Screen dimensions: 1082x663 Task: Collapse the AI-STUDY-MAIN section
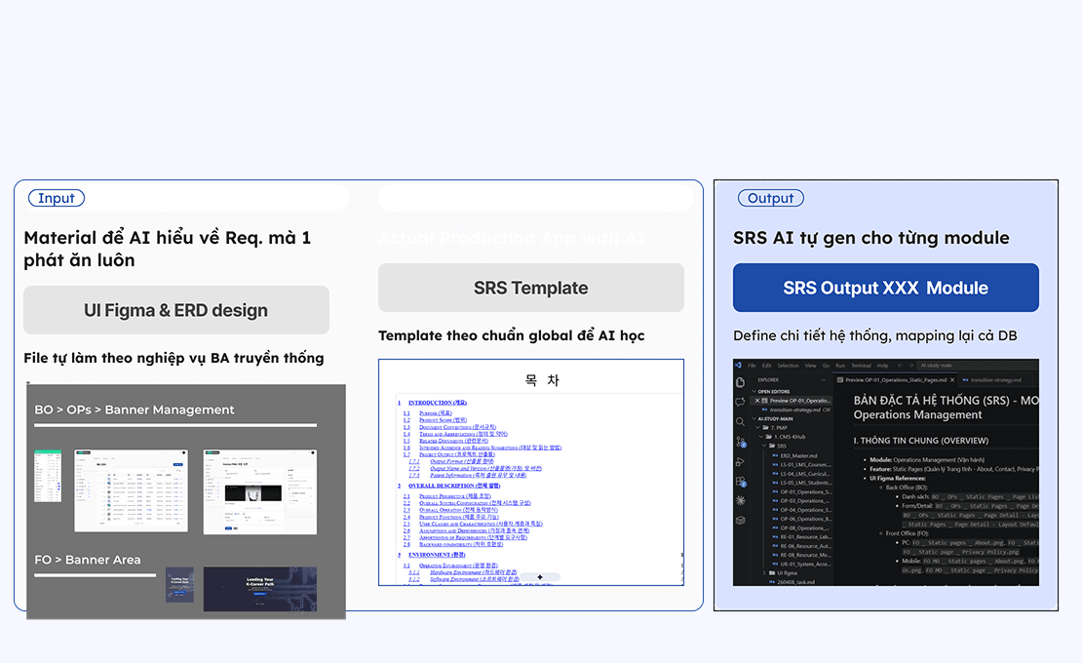point(773,419)
